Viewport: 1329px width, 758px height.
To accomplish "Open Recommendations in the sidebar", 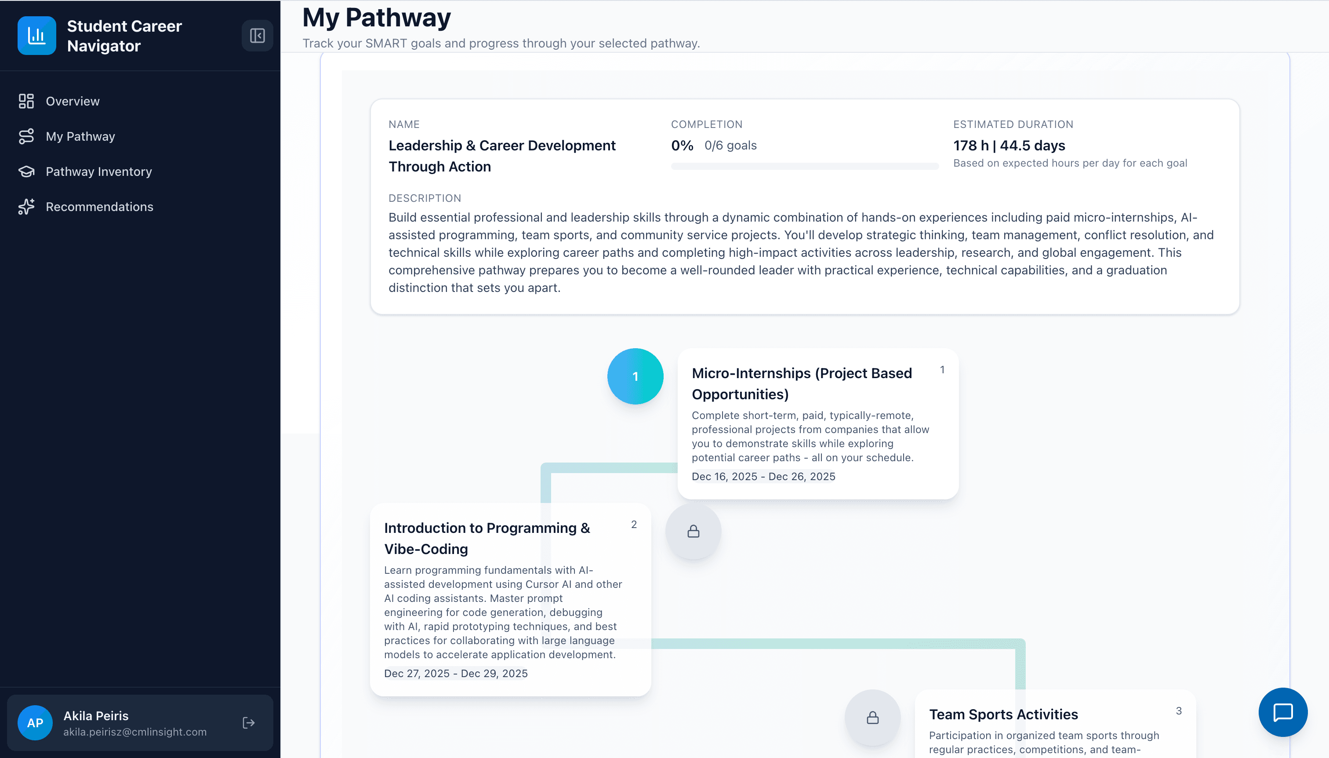I will [x=99, y=207].
